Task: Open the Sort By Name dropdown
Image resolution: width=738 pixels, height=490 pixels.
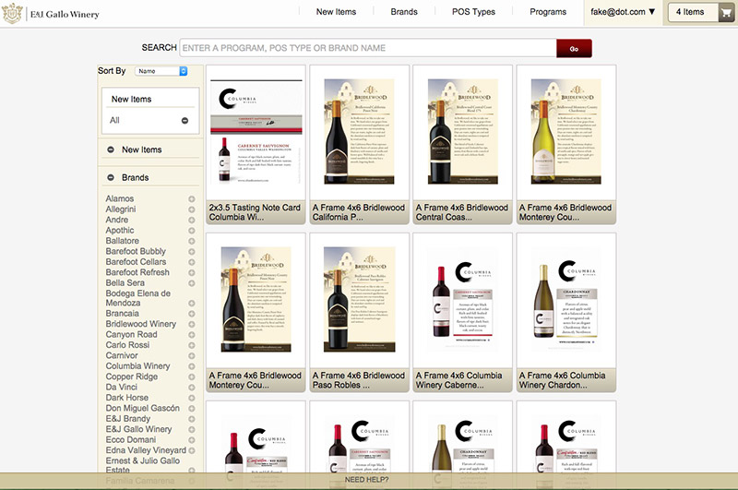Action: [161, 71]
